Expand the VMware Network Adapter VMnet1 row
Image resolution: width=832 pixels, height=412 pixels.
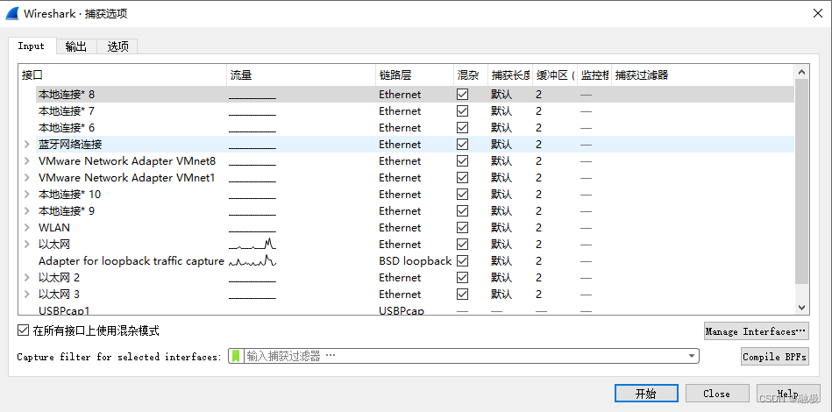point(27,178)
